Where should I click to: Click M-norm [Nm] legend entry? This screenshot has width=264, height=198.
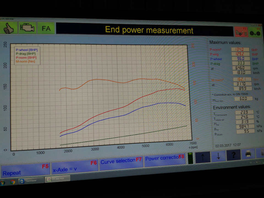[25, 61]
